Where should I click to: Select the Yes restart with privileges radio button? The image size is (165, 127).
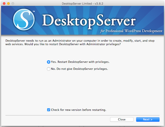pos(48,62)
